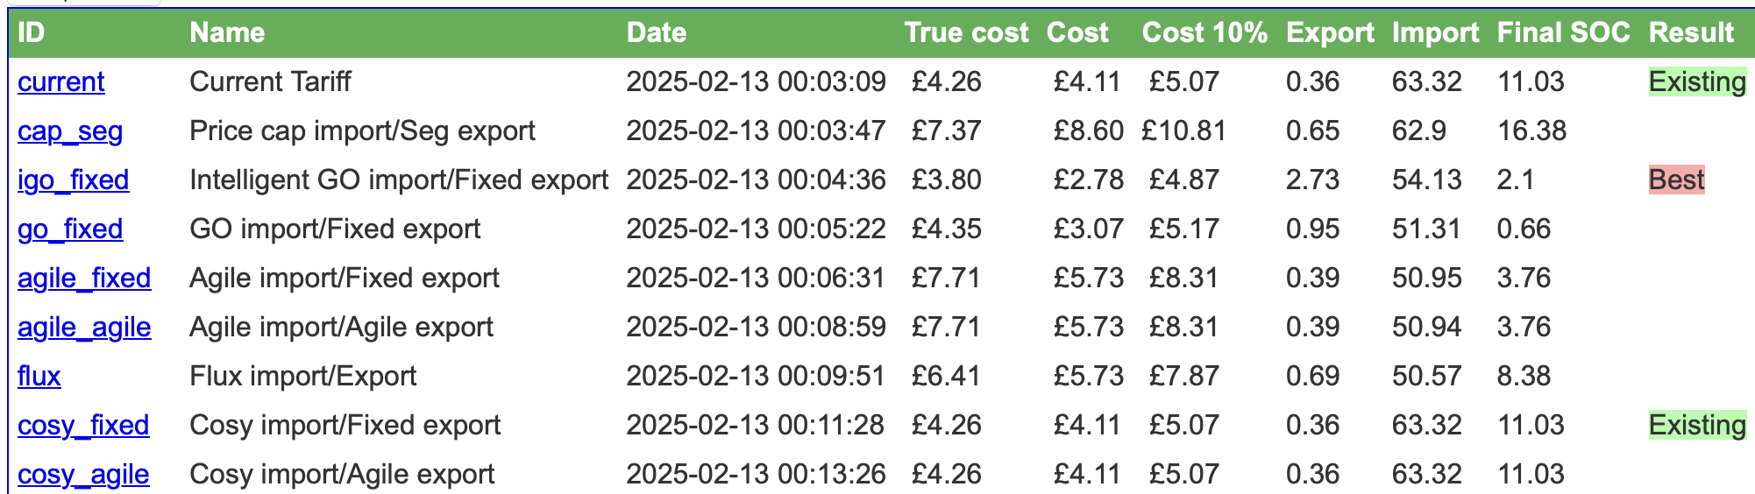The height and width of the screenshot is (494, 1755).
Task: Open the cosy_agile tariff link
Action: click(x=83, y=475)
